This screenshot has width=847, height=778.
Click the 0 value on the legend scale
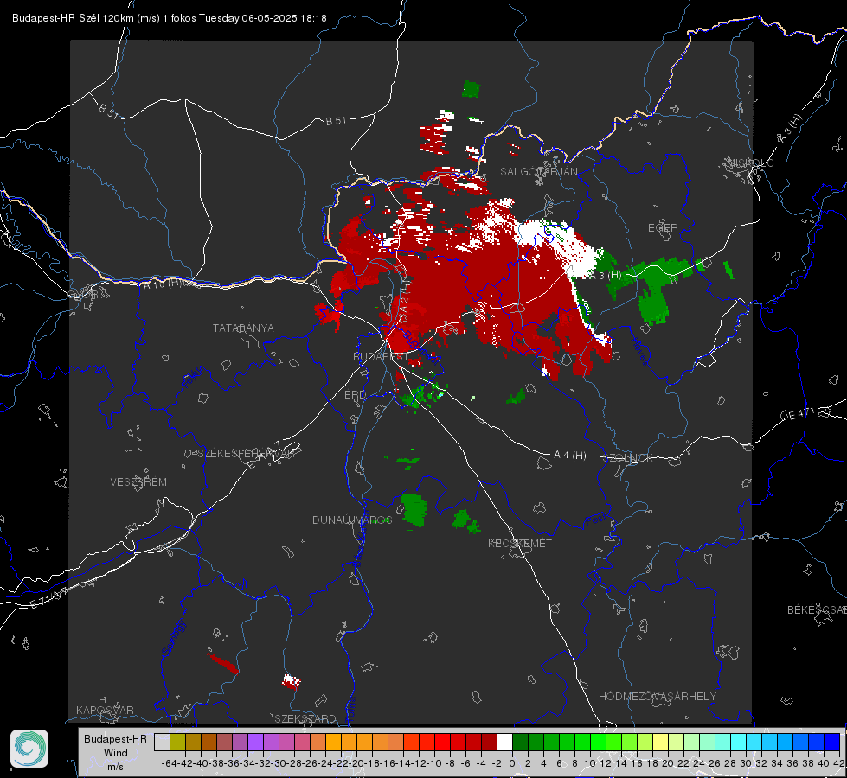point(512,763)
